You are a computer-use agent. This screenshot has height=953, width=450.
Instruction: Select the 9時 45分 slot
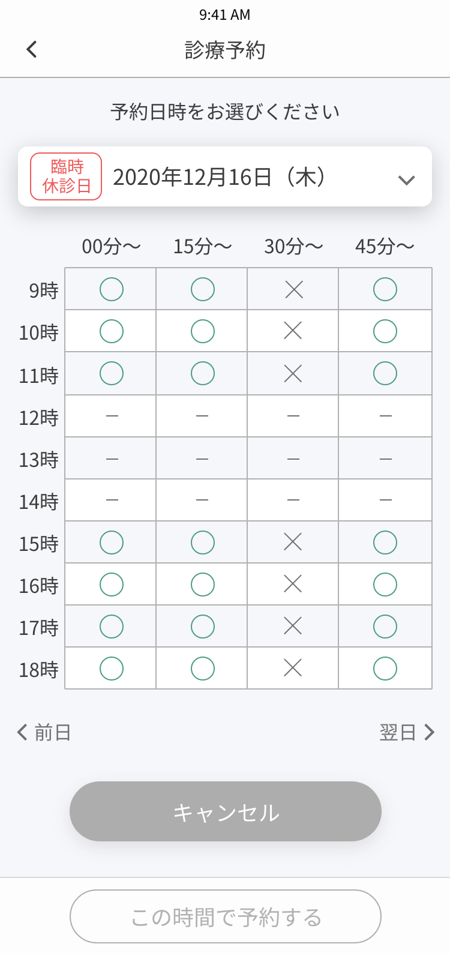385,289
